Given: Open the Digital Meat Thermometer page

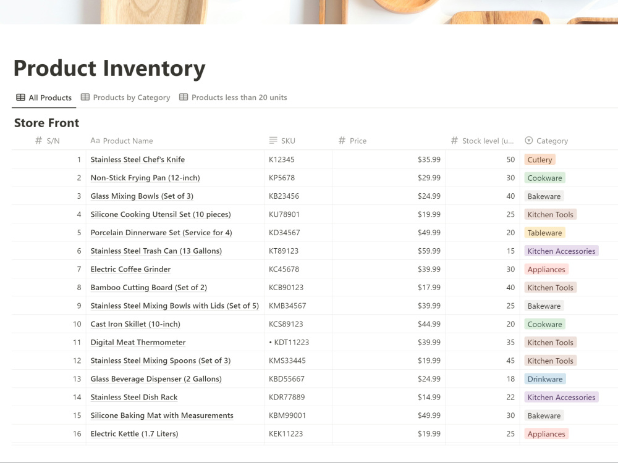Looking at the screenshot, I should pyautogui.click(x=137, y=342).
